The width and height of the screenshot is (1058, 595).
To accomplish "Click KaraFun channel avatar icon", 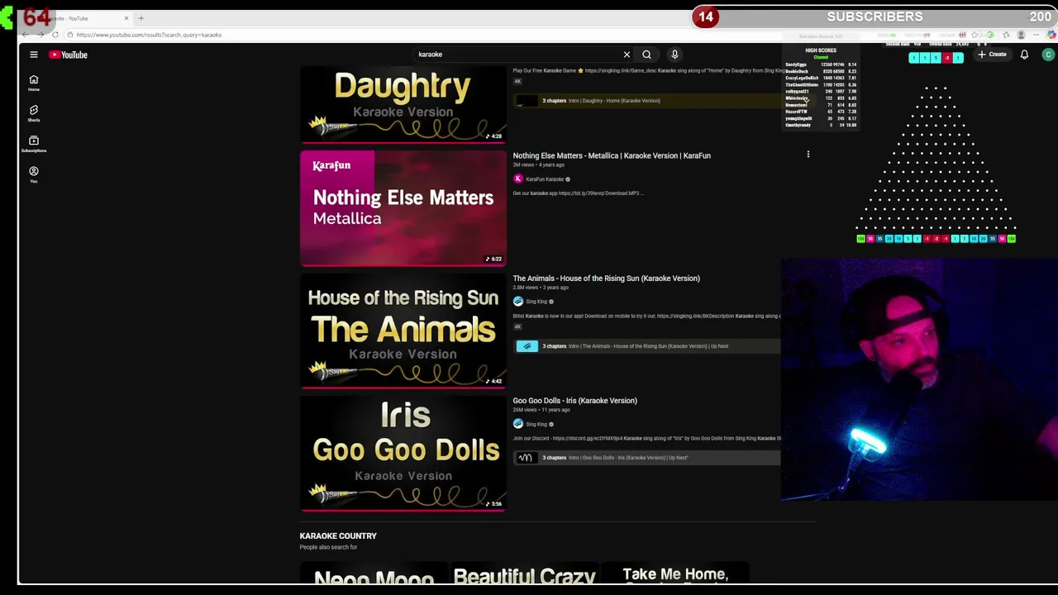I will (x=518, y=179).
